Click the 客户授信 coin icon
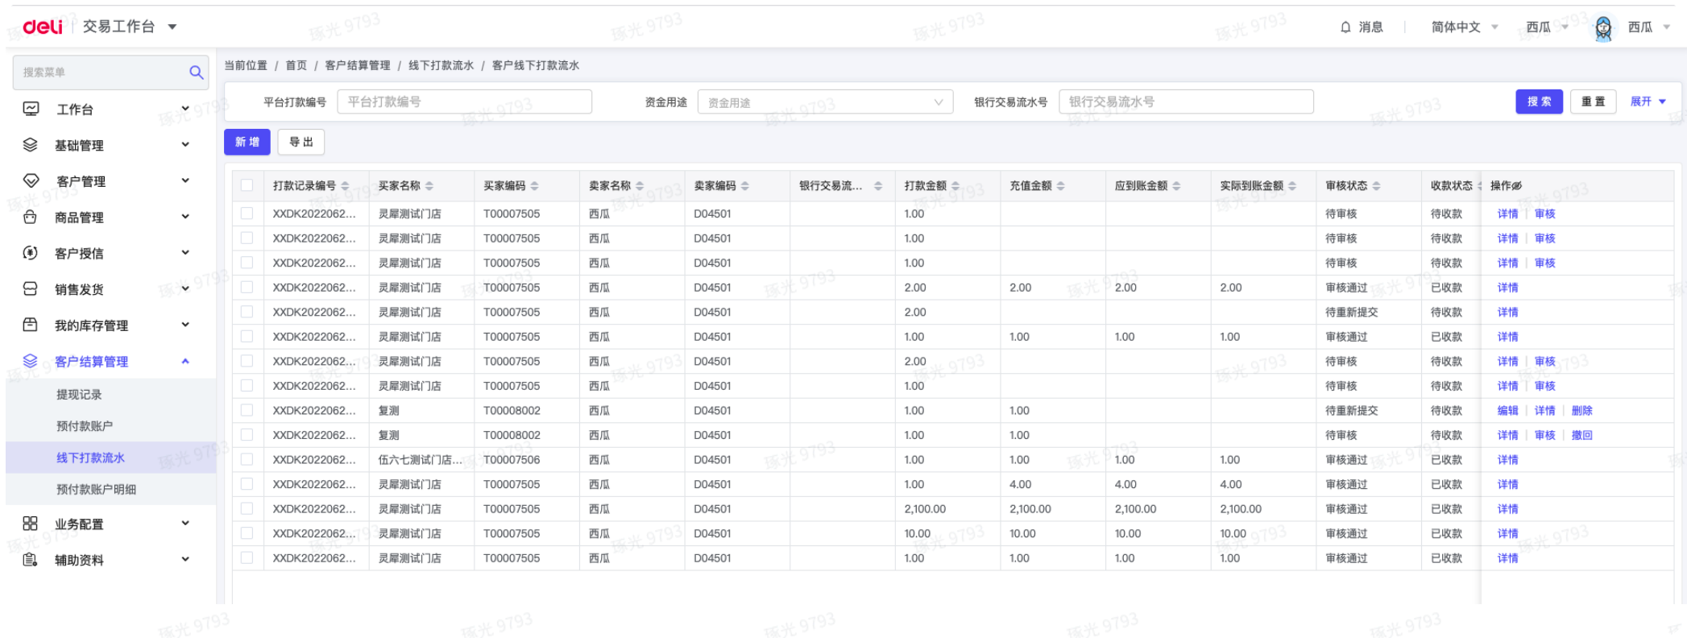 click(31, 253)
